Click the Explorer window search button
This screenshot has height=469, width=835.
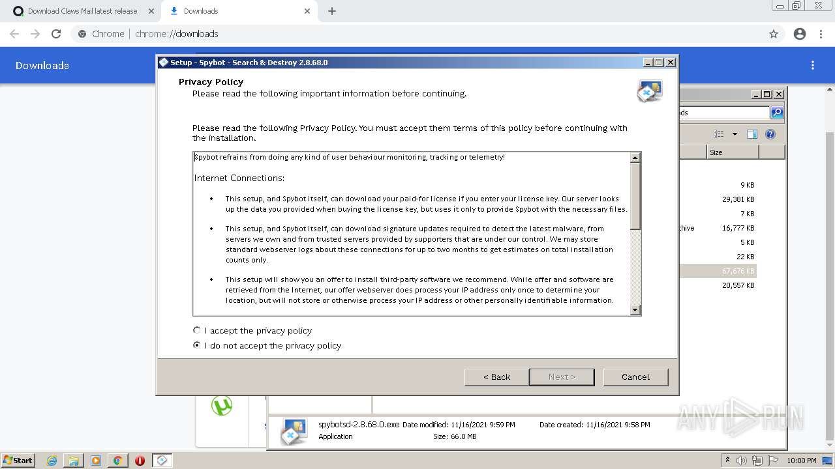pos(776,113)
